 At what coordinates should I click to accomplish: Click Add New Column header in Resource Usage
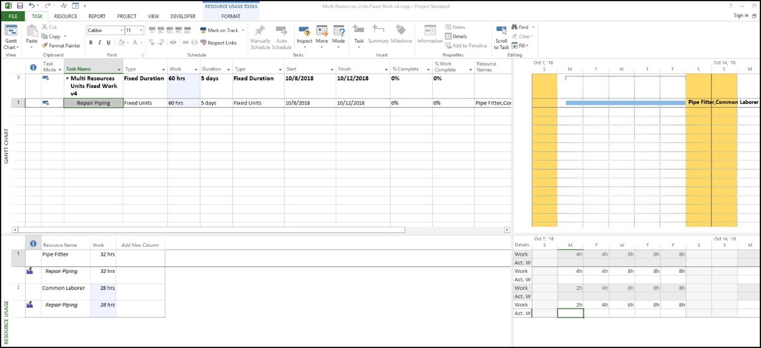click(x=140, y=245)
